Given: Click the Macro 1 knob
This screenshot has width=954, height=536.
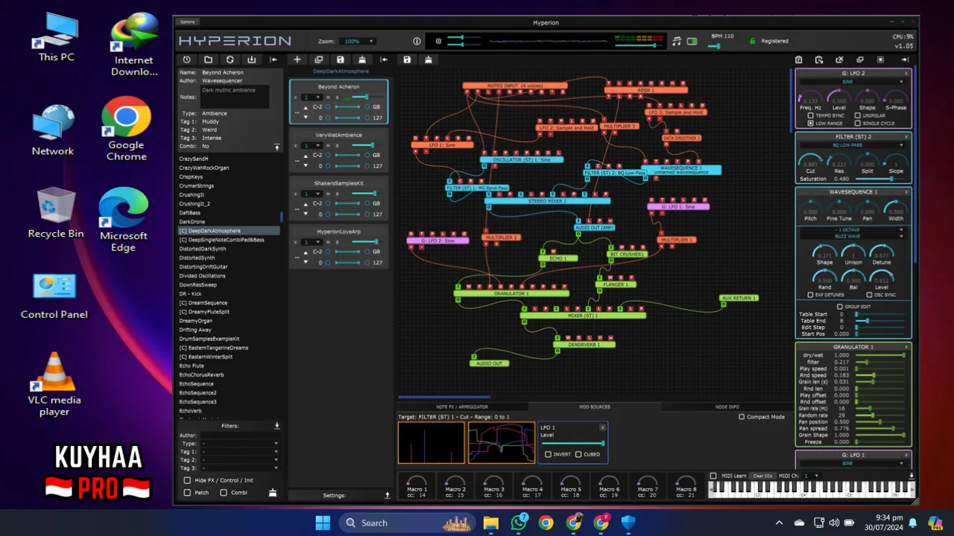Looking at the screenshot, I should (x=417, y=482).
